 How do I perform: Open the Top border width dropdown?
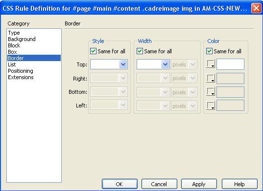153,64
